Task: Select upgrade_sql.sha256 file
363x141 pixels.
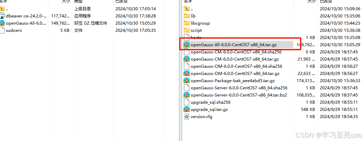Action: [x=211, y=102]
